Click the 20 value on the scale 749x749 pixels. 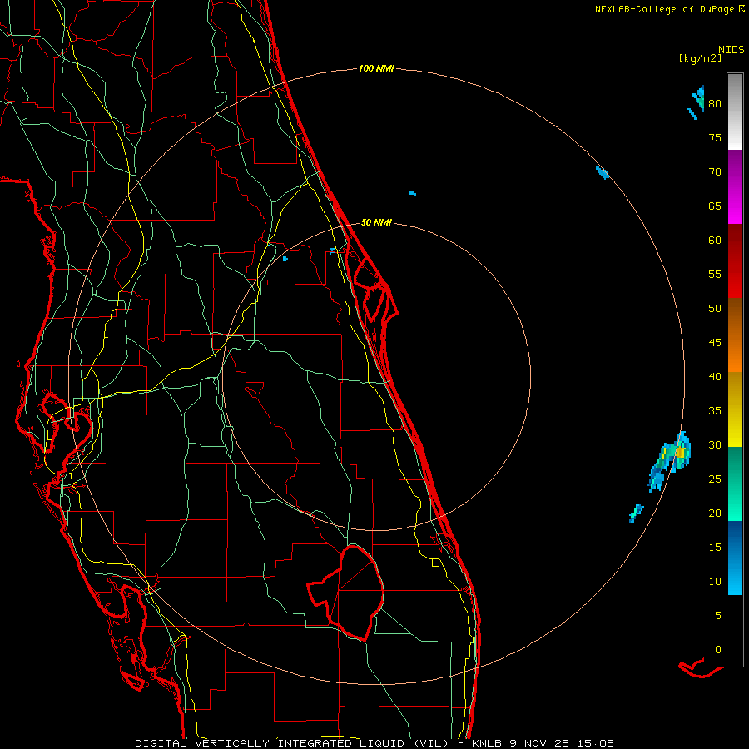pos(715,513)
